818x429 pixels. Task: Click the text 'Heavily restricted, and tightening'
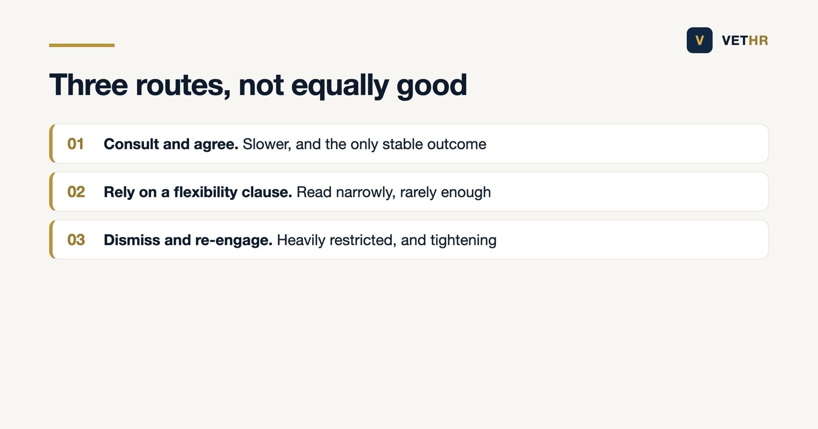[x=387, y=240]
